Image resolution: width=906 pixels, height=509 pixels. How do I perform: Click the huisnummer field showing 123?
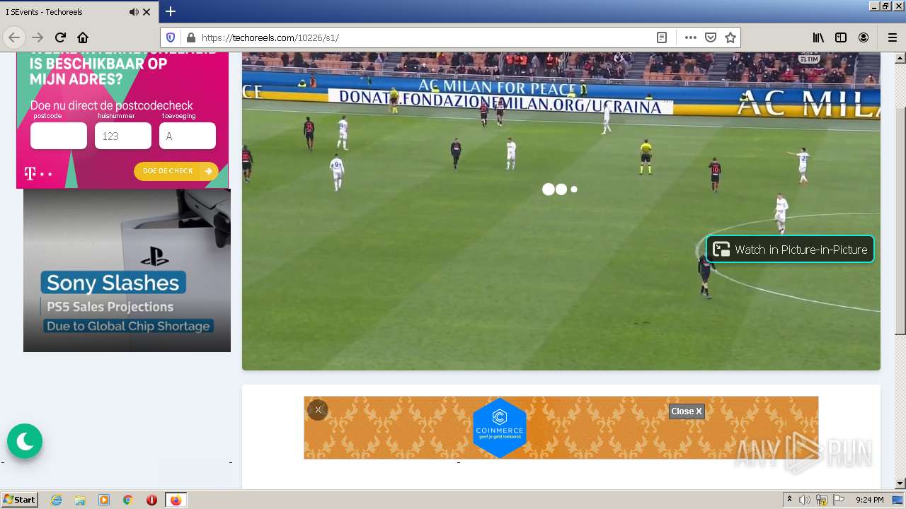click(123, 136)
